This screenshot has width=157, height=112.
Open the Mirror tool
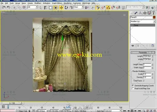tap(148, 7)
